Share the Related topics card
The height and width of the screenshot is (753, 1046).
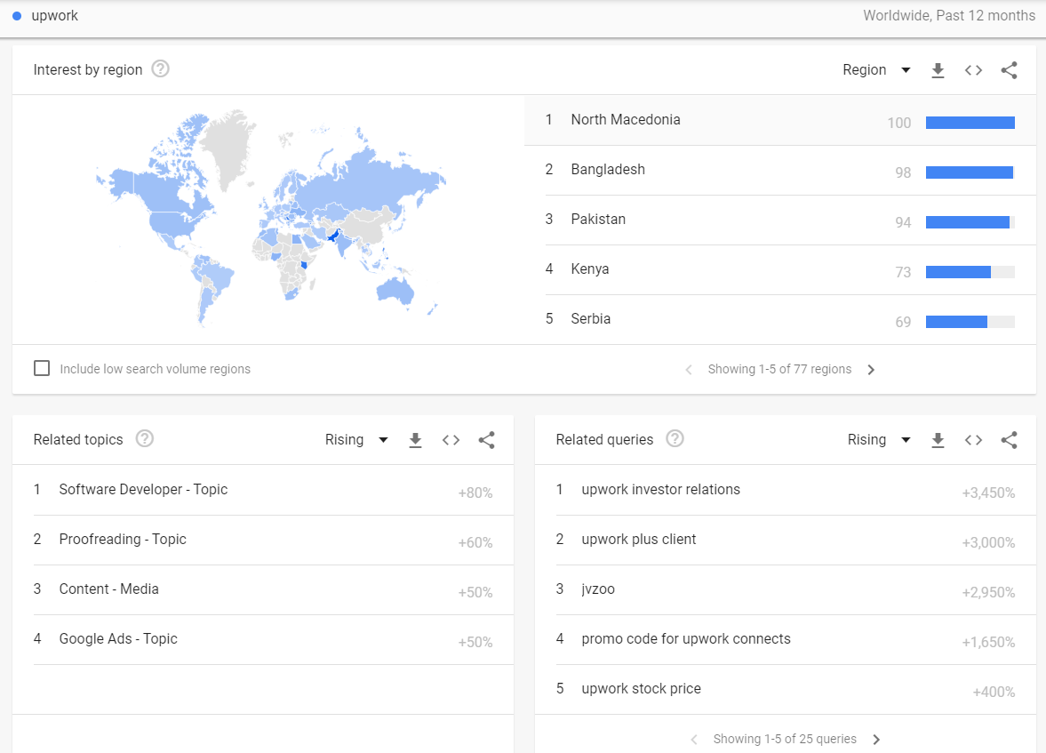coord(486,440)
